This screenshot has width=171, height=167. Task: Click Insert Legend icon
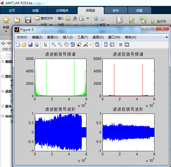112,45
